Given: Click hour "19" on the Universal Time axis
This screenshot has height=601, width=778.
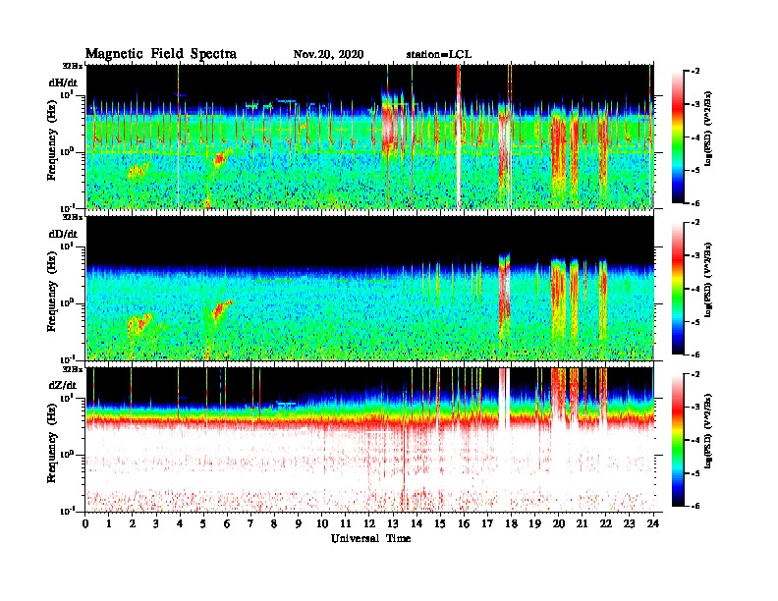Looking at the screenshot, I should tap(534, 523).
